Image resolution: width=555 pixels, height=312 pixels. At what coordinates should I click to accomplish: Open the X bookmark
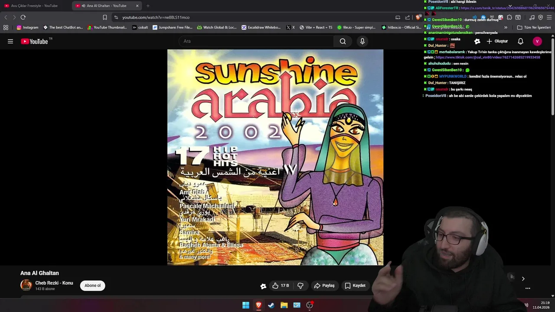291,27
